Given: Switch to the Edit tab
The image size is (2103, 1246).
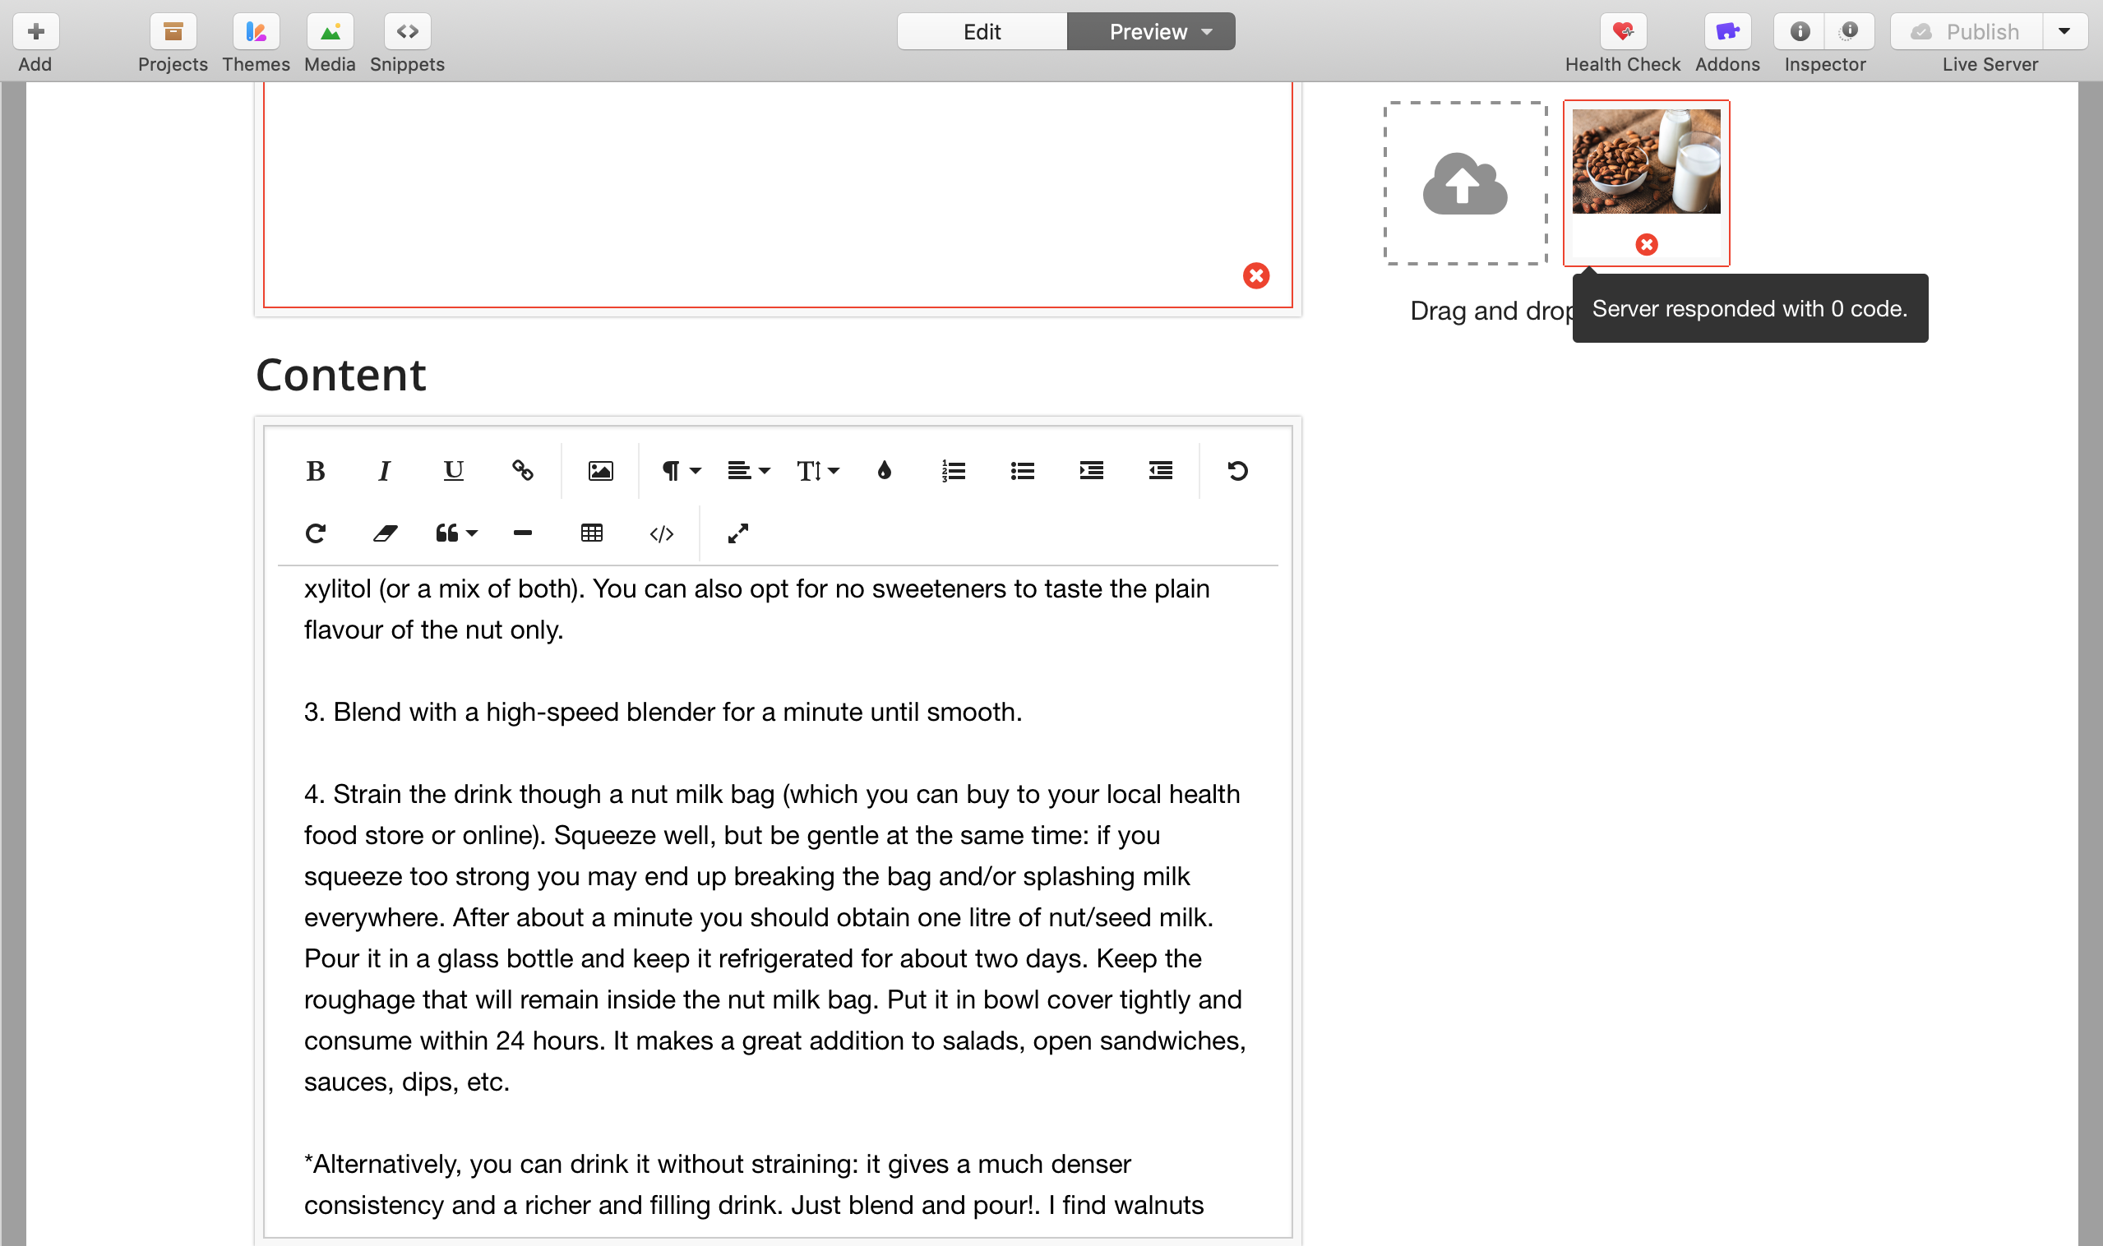Looking at the screenshot, I should [x=982, y=32].
